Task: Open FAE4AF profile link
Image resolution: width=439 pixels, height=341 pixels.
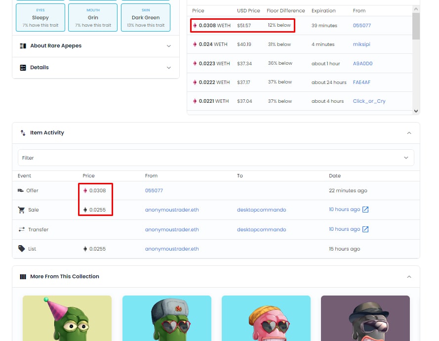Action: point(361,83)
